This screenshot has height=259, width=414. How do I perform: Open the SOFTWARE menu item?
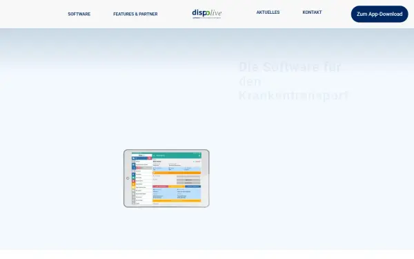(79, 14)
